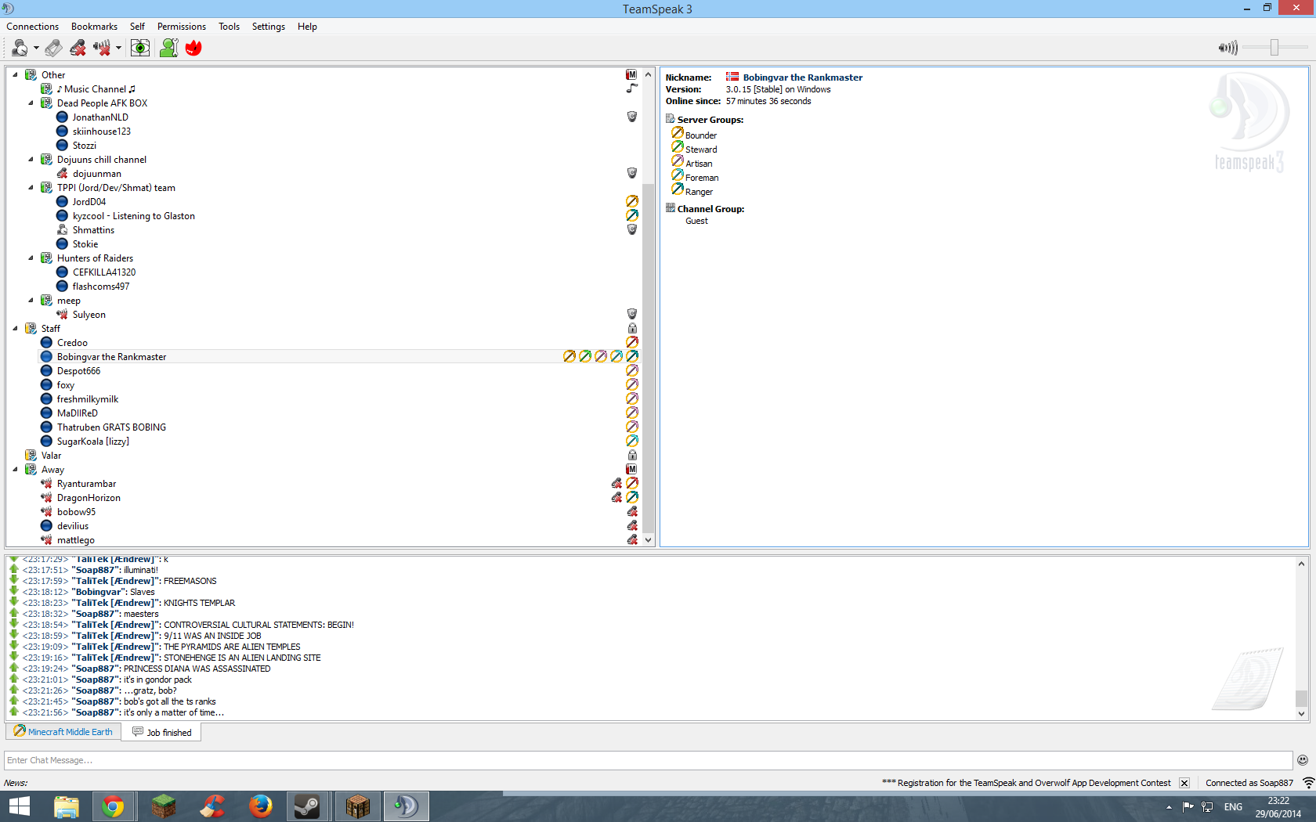Click in the Enter Chat Message field
This screenshot has width=1316, height=822.
pyautogui.click(x=649, y=760)
